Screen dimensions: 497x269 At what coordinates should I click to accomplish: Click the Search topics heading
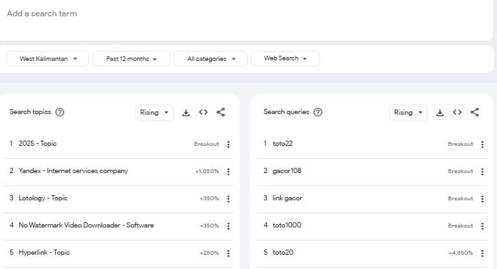30,112
